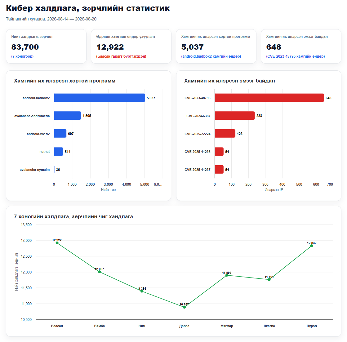Click the avalanche-nymaim axis label
347x342 pixels.
click(35, 170)
